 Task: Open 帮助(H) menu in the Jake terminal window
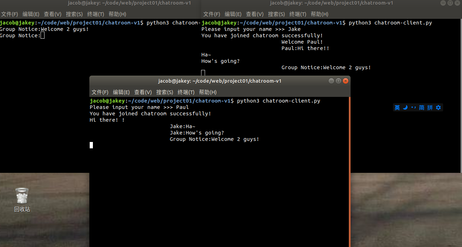(320, 14)
